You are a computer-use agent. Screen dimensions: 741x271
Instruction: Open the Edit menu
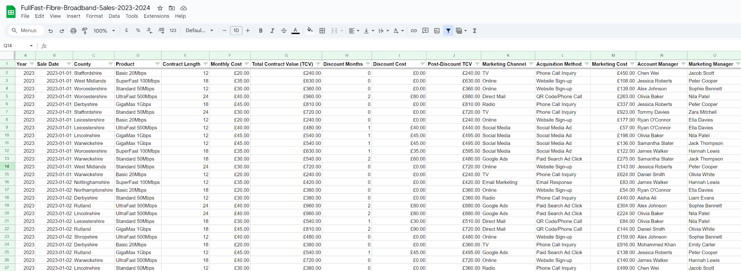tap(39, 16)
